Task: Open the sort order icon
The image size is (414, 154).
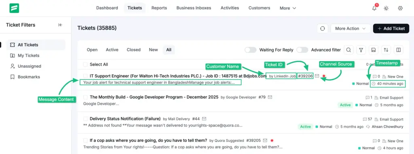Action: click(386, 50)
